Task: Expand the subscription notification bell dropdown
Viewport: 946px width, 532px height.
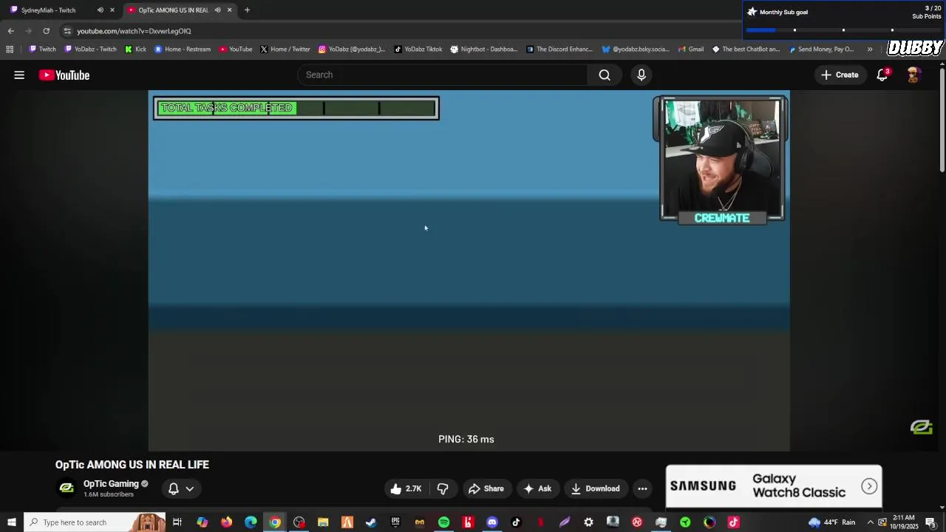Action: click(181, 488)
